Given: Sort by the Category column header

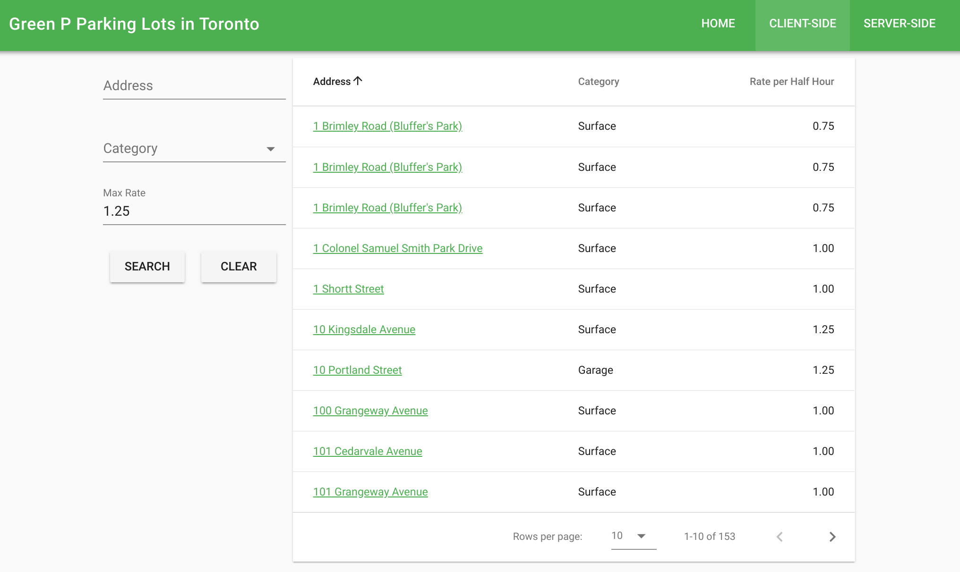Looking at the screenshot, I should point(598,82).
